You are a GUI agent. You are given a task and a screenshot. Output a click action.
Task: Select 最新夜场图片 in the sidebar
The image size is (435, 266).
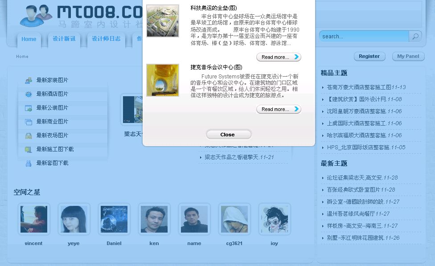[x=52, y=135]
